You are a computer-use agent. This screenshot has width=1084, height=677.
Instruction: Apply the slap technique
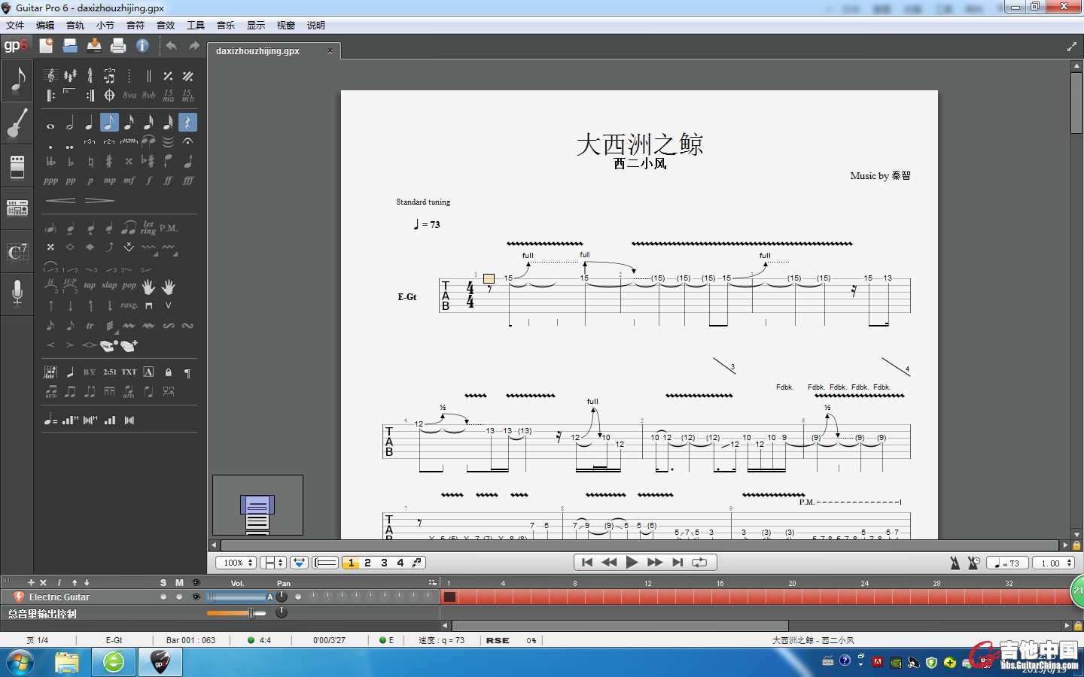(109, 286)
